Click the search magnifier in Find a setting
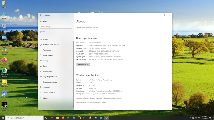Image resolution: width=214 pixels, height=120 pixels. (x=70, y=27)
